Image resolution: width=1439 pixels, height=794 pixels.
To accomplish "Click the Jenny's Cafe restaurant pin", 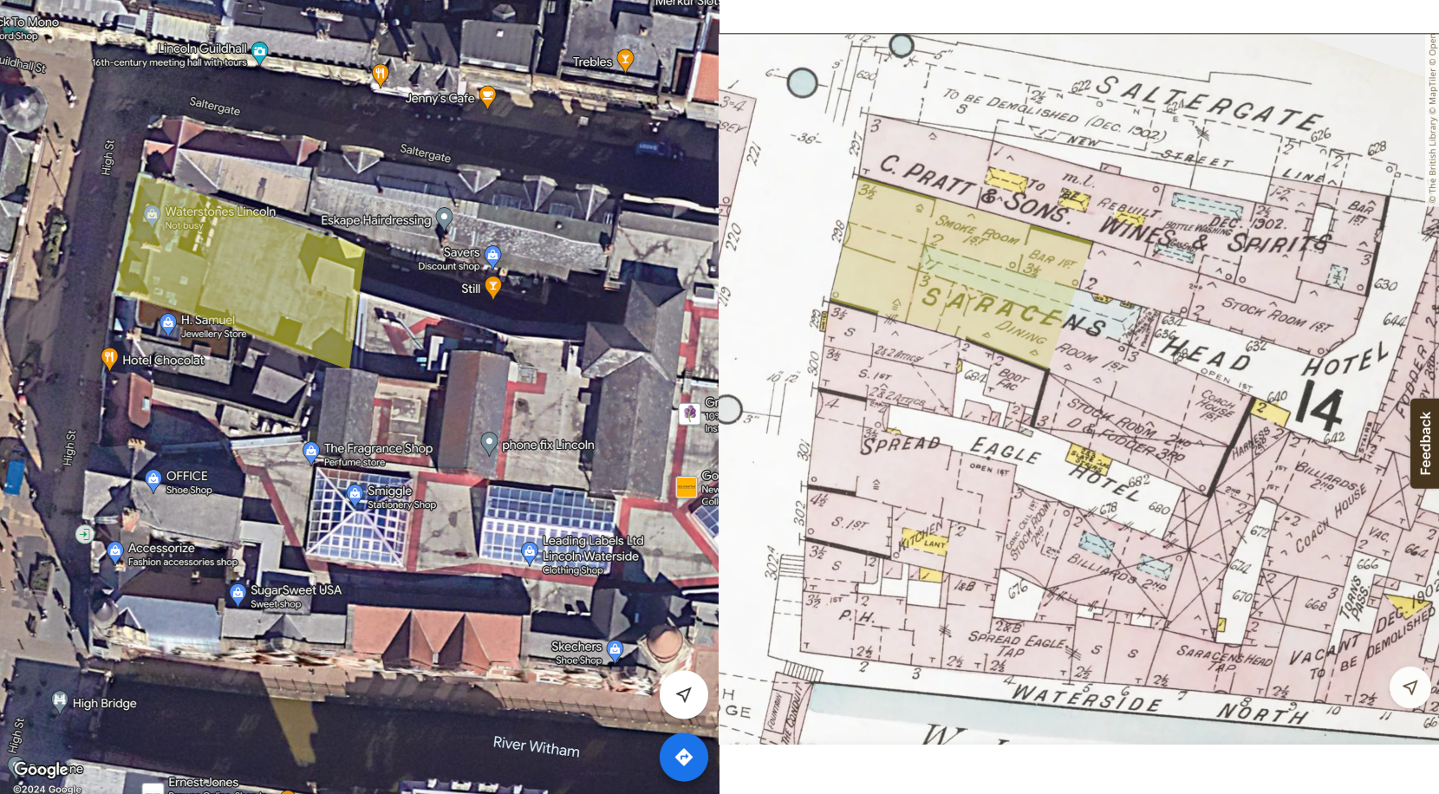I will click(487, 97).
